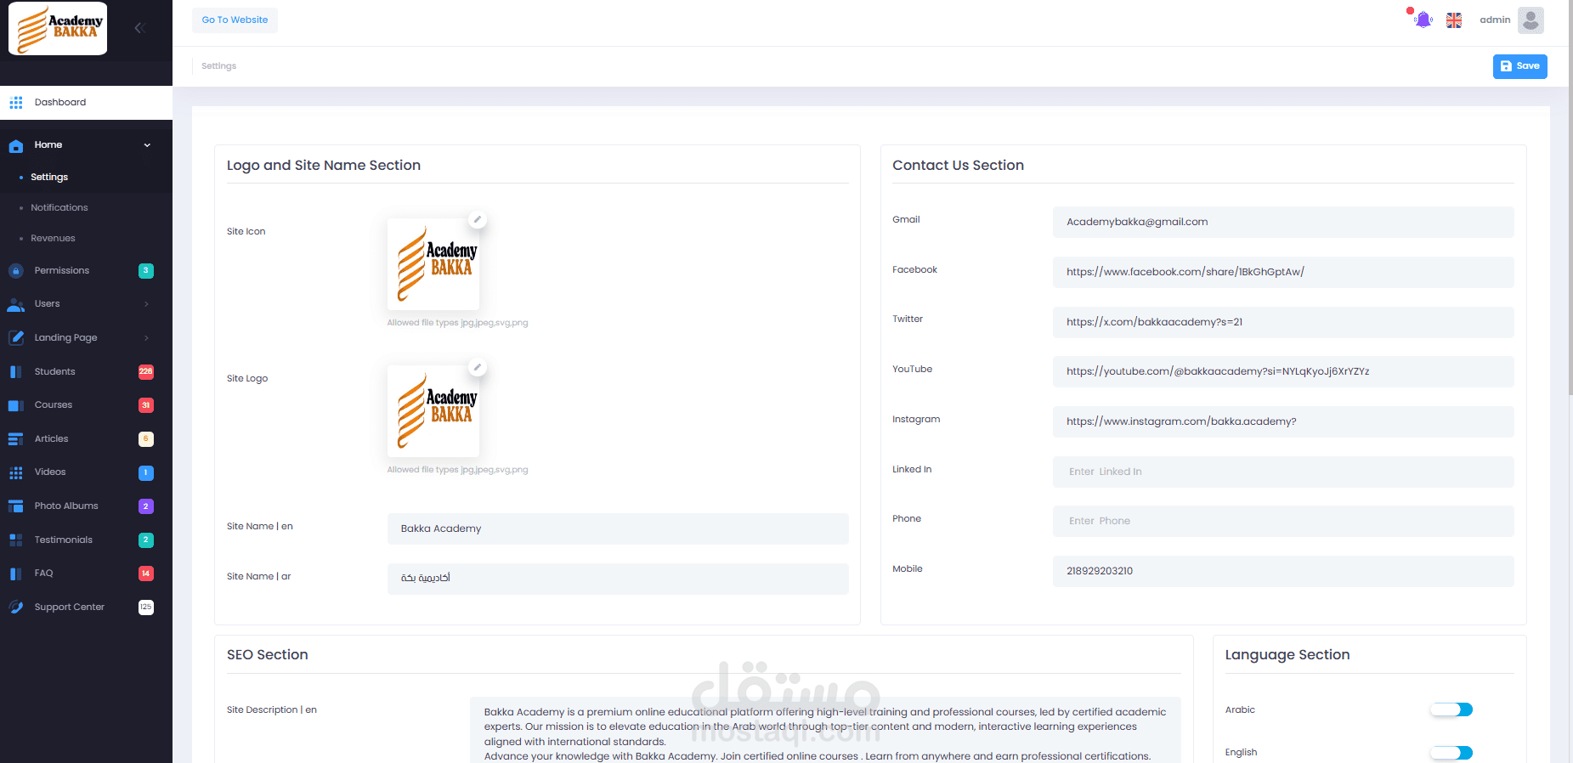Open the Photo Albums menu link

[x=66, y=506]
